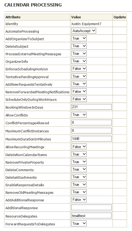132x231 pixels.
Task: Open the TentativePendingApproval dropdown
Action: [79, 76]
